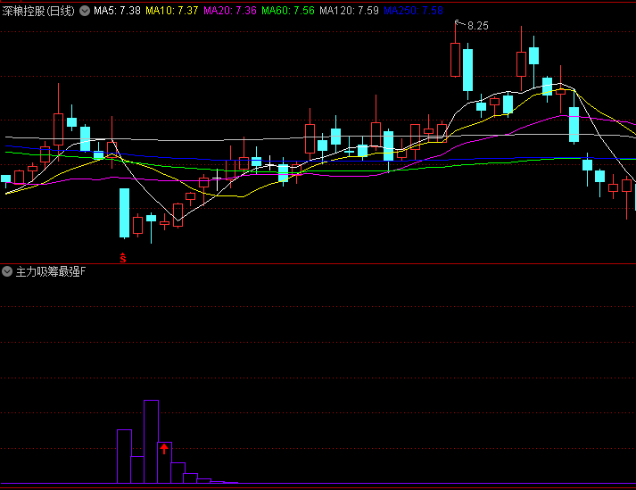Expand dropdown icon left of 主力吸筹最强F
The width and height of the screenshot is (636, 490).
point(8,270)
